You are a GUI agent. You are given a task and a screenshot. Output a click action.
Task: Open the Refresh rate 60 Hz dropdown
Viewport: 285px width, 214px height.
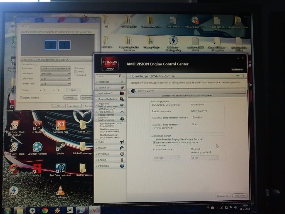coord(55,84)
